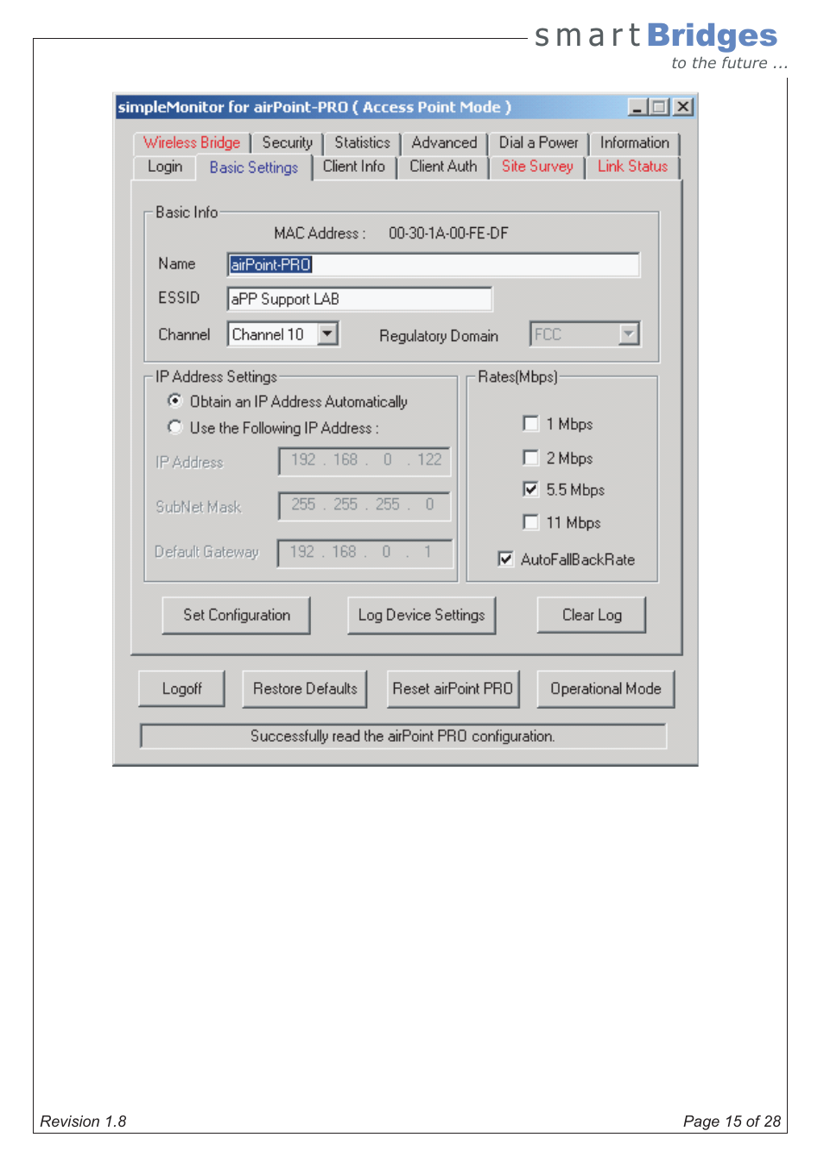Open the Statistics tab
This screenshot has height=1169, width=824.
click(x=362, y=142)
